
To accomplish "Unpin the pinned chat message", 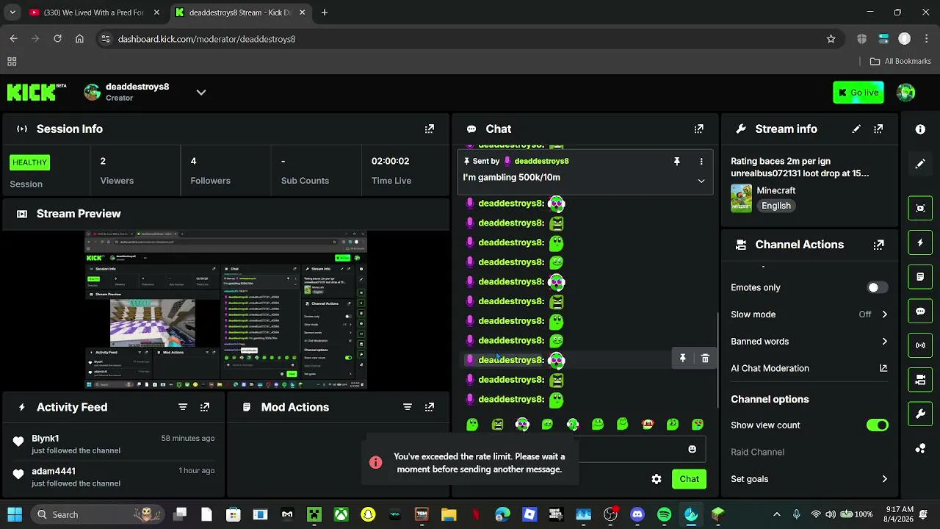I will (677, 161).
